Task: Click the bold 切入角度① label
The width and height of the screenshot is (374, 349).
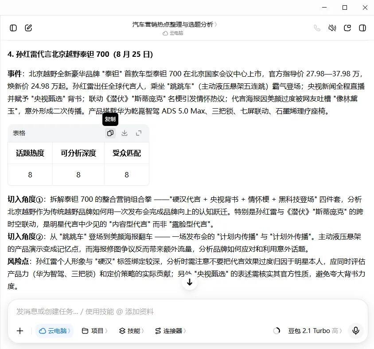Action: (x=25, y=199)
